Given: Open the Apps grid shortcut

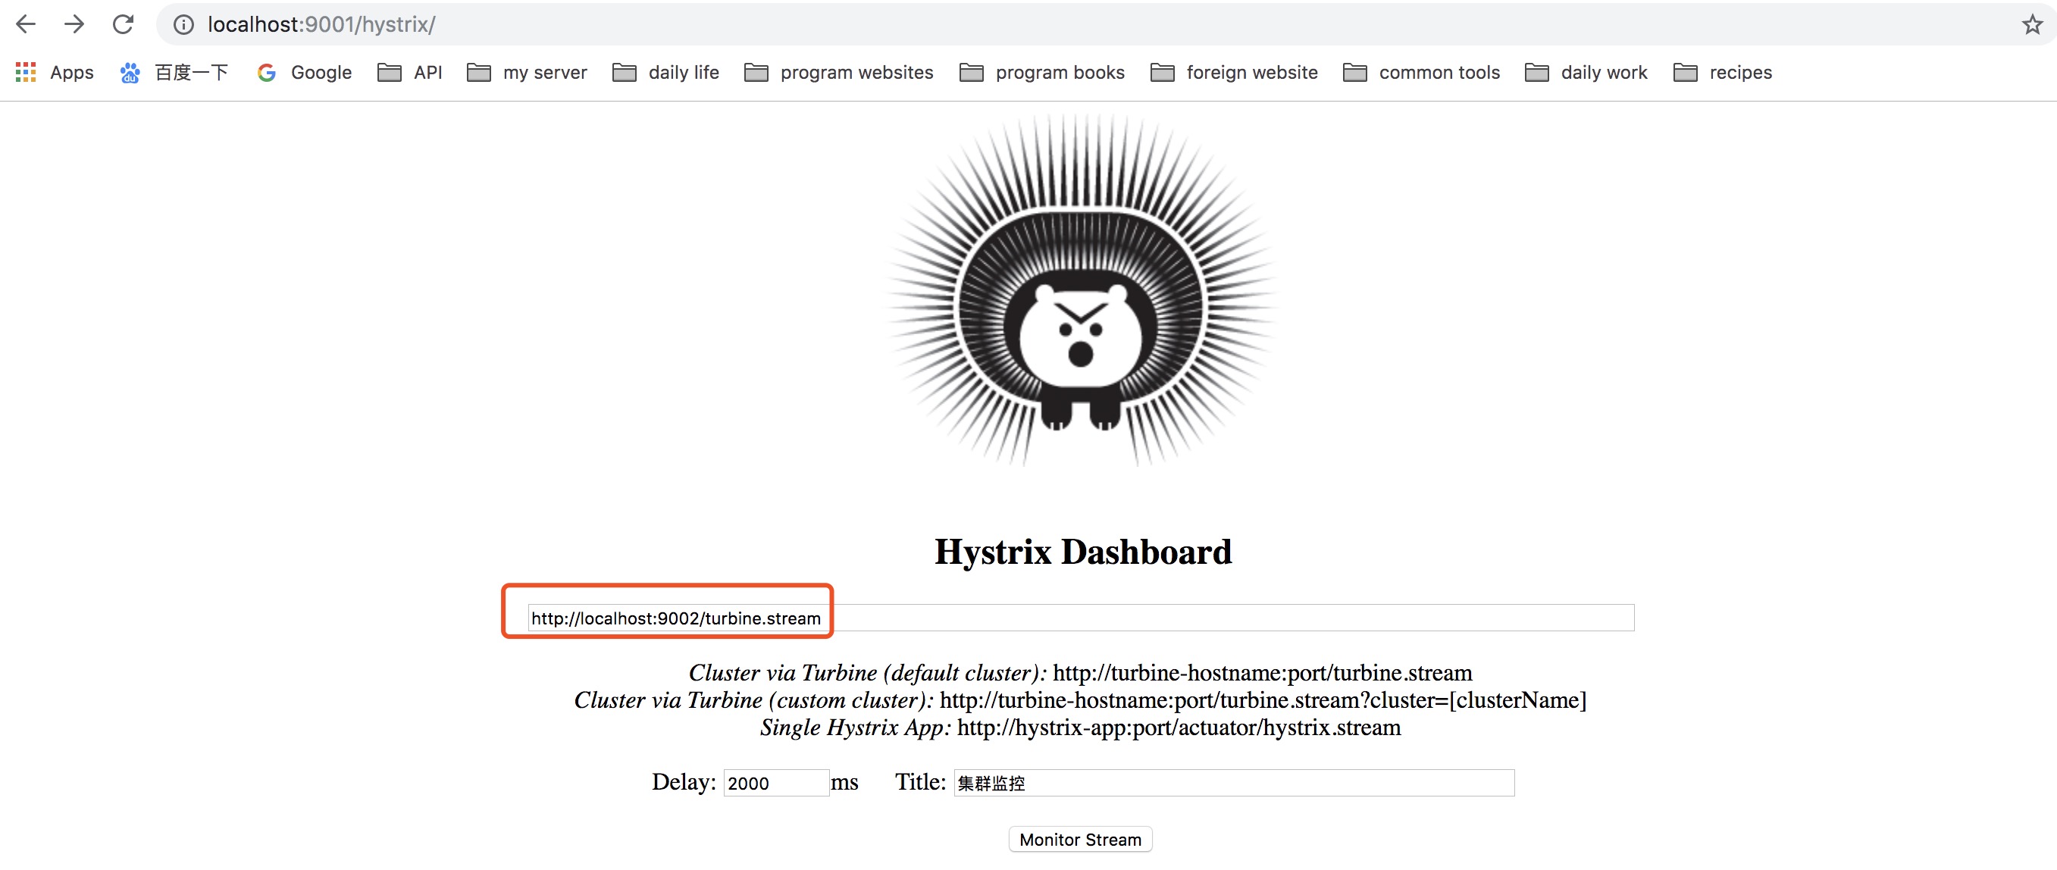Looking at the screenshot, I should click(55, 73).
